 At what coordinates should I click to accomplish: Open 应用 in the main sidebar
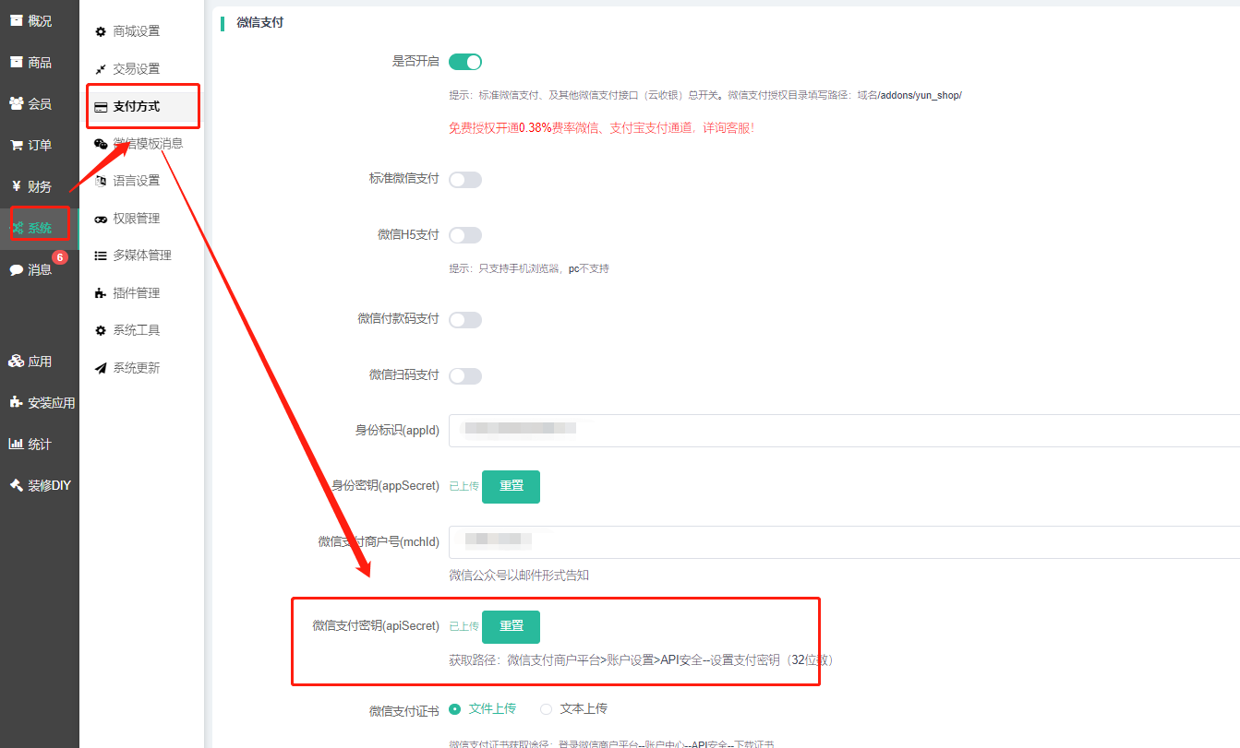[x=40, y=362]
